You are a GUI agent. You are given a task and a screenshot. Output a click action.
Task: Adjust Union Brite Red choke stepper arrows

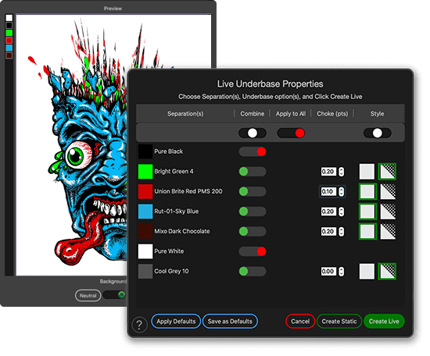(341, 192)
